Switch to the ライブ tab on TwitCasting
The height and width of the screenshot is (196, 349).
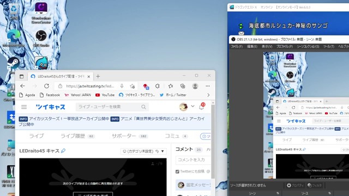click(x=37, y=136)
